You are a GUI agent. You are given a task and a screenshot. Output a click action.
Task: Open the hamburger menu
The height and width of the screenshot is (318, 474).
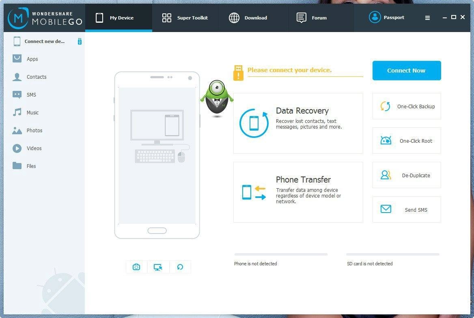(x=427, y=18)
